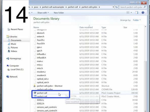Select the gps.c file icon
The width and height of the screenshot is (150, 112).
tap(35, 47)
